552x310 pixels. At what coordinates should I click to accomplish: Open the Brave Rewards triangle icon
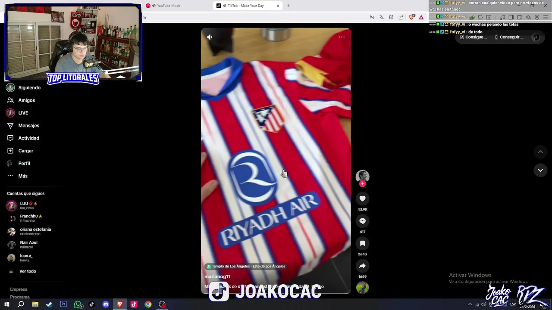(421, 17)
